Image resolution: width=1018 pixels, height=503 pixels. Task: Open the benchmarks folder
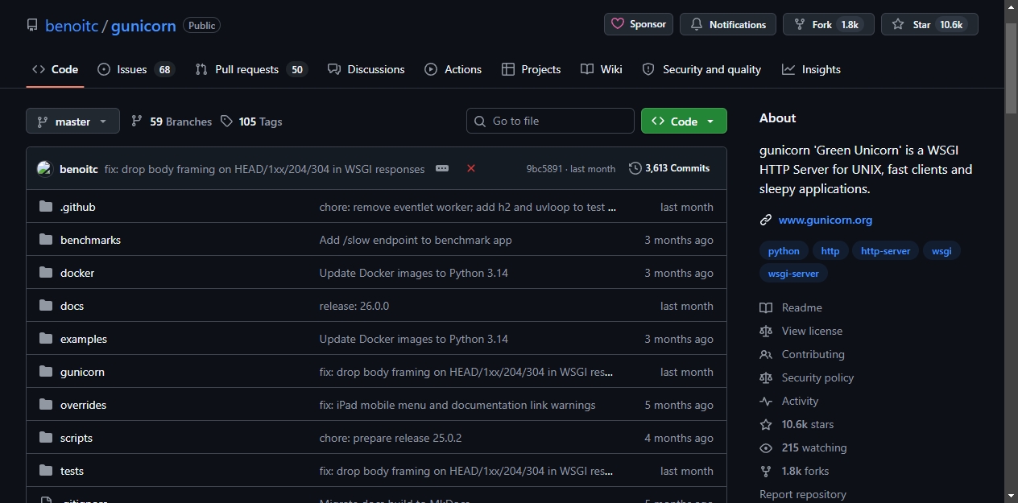pyautogui.click(x=90, y=240)
